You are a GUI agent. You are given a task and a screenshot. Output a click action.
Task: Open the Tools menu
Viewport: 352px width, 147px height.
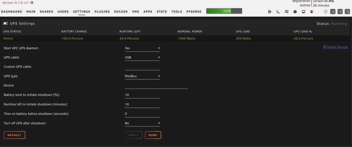177,12
